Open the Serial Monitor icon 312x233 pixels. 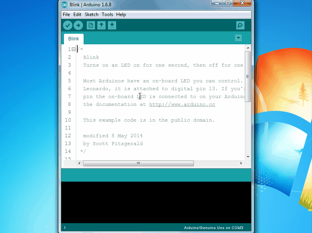tap(240, 25)
